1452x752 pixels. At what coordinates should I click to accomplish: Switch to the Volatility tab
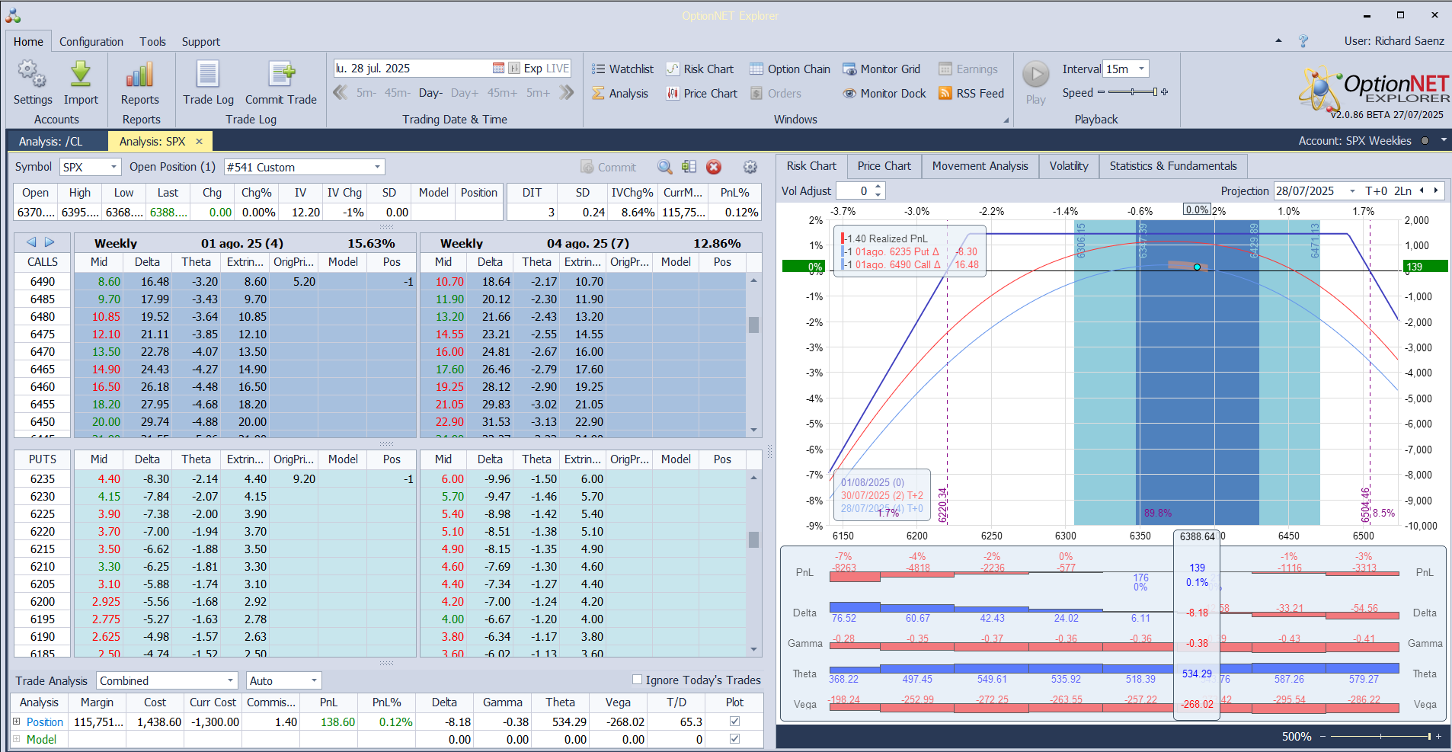point(1068,166)
